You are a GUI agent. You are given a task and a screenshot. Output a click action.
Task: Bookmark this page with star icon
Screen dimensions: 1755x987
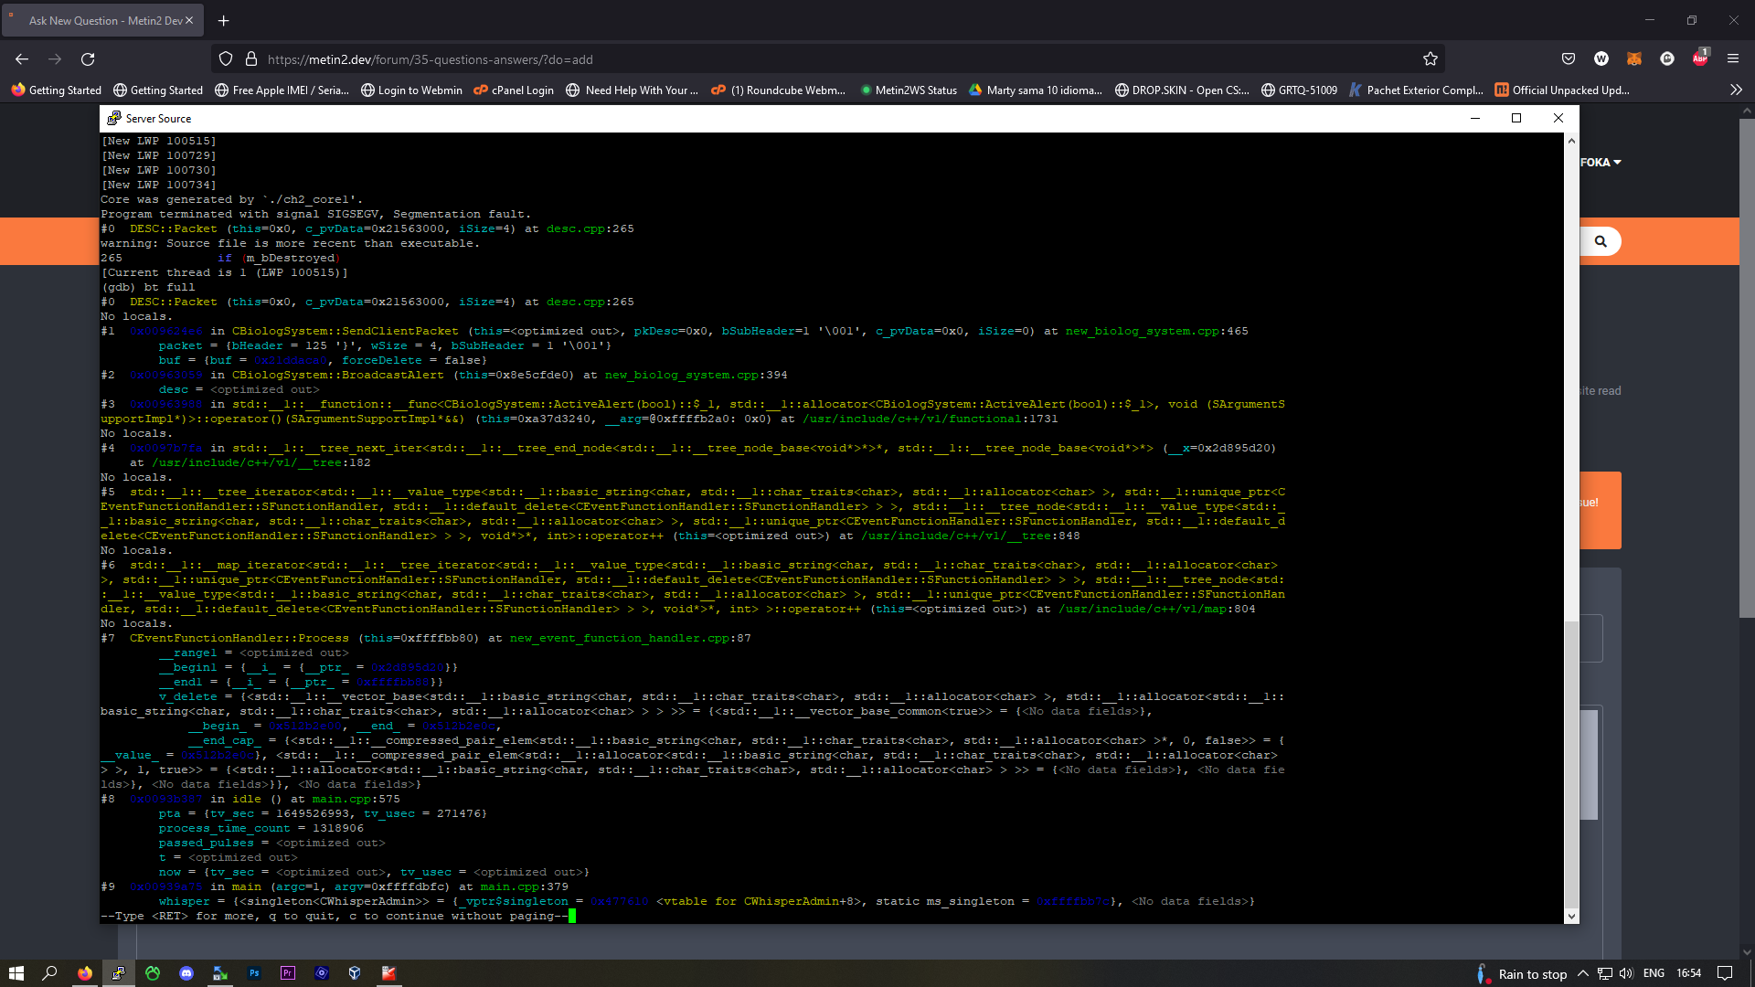(1431, 59)
